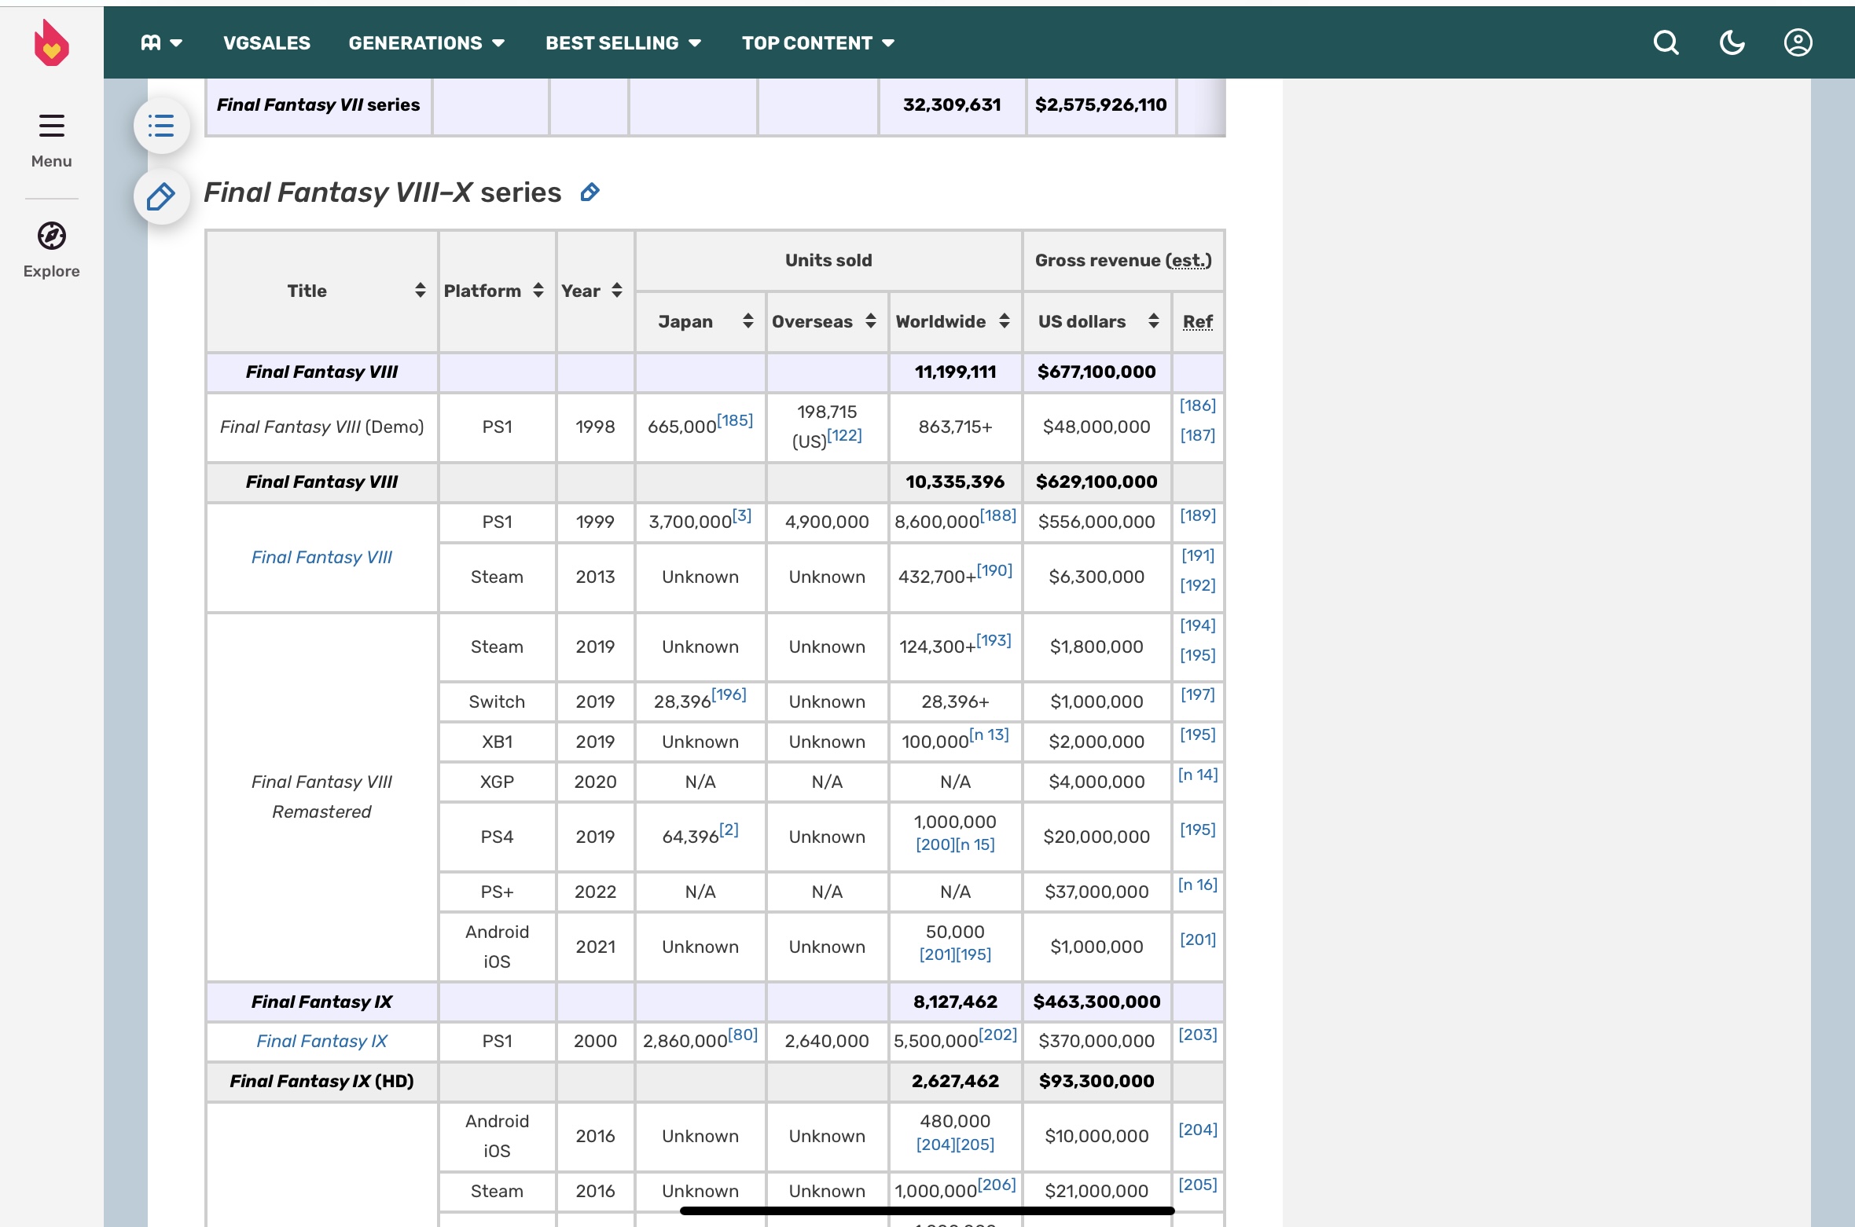Open citation [204] in Android iOS 2016 Ref cell
This screenshot has height=1227, width=1855.
[1198, 1130]
